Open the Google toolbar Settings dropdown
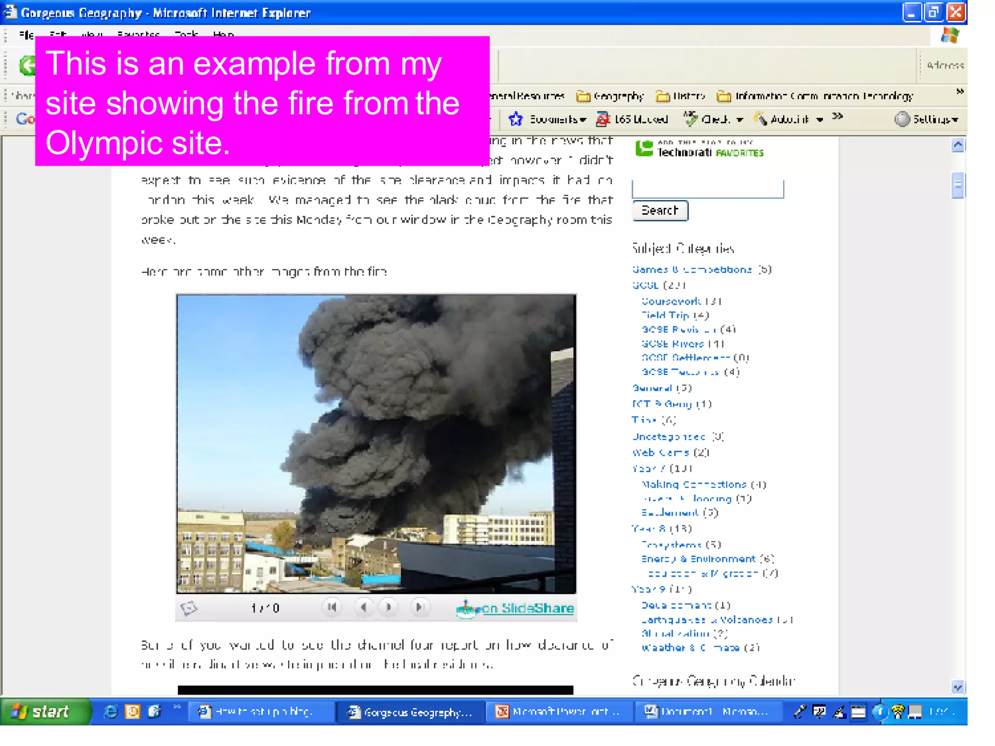This screenshot has height=746, width=995. [926, 119]
